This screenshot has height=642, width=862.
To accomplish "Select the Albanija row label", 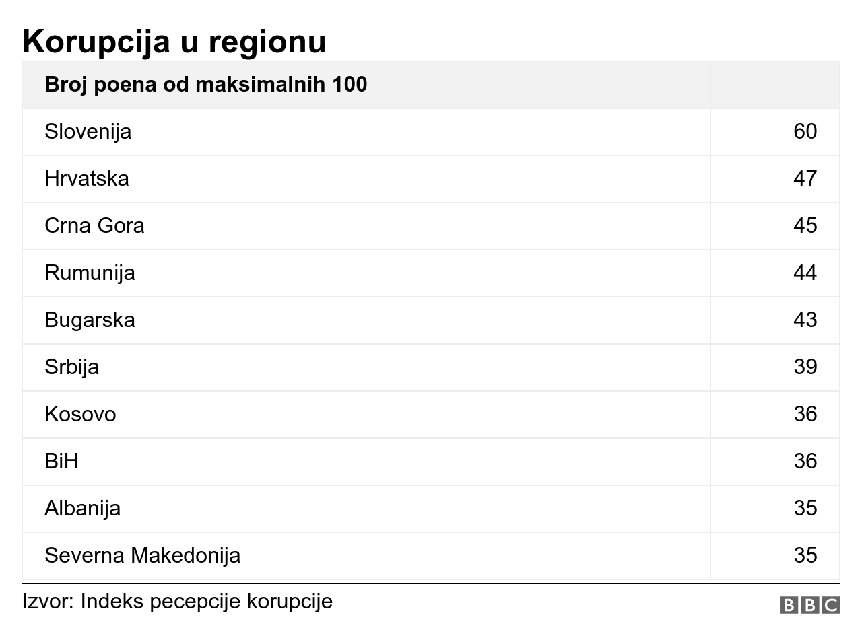I will tap(82, 508).
